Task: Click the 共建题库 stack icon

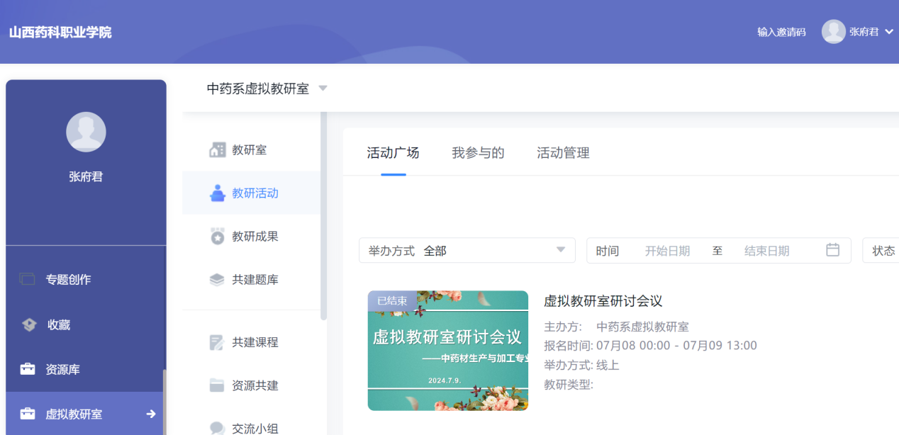Action: pos(217,280)
